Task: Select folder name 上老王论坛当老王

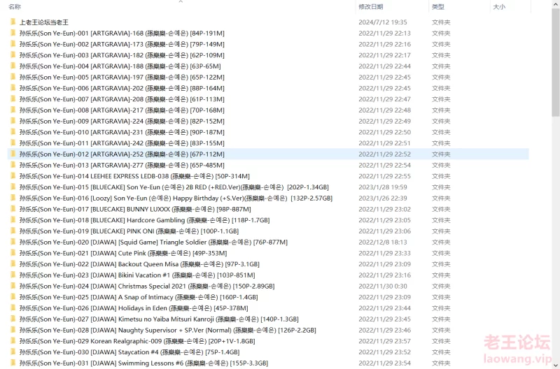Action: 44,22
